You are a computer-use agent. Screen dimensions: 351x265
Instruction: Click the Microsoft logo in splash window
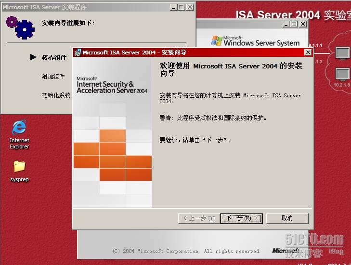[x=286, y=251]
